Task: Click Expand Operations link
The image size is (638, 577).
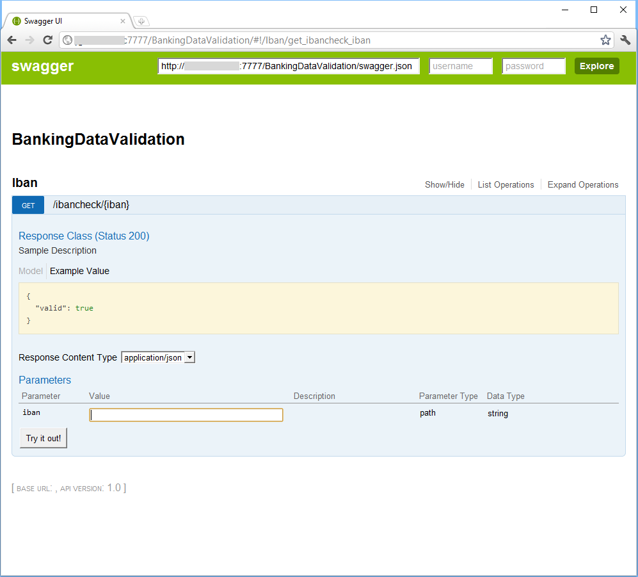Action: pyautogui.click(x=583, y=184)
